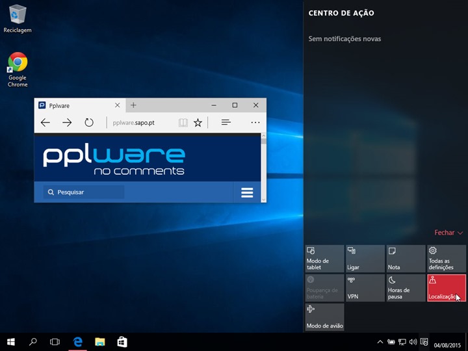Click the network tray icon

(402, 342)
